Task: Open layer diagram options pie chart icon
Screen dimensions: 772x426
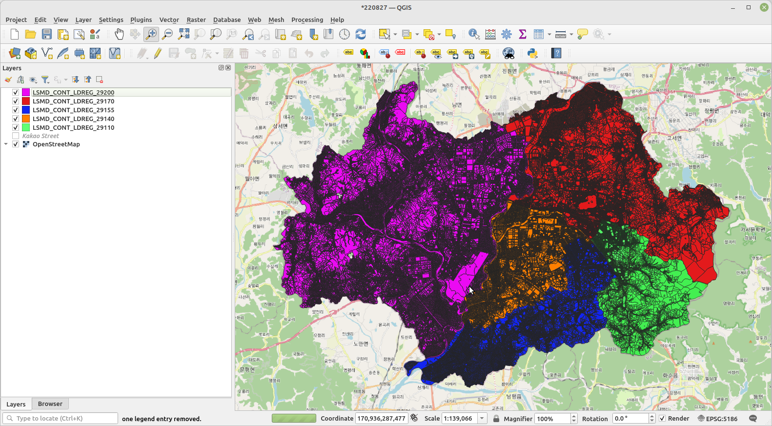Action: click(x=365, y=53)
